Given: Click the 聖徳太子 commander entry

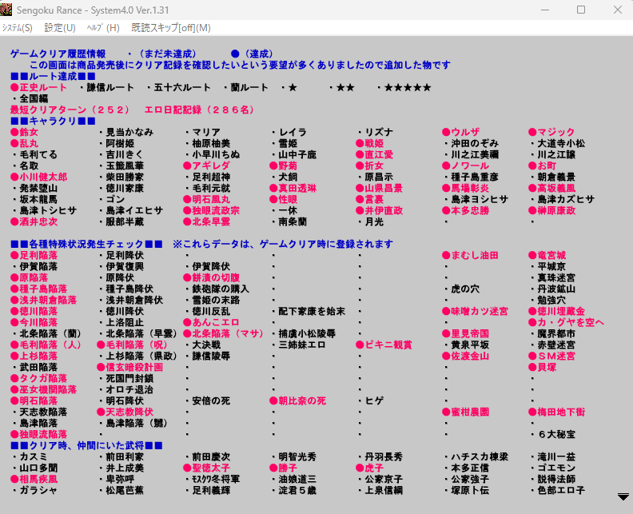Looking at the screenshot, I should [x=207, y=468].
